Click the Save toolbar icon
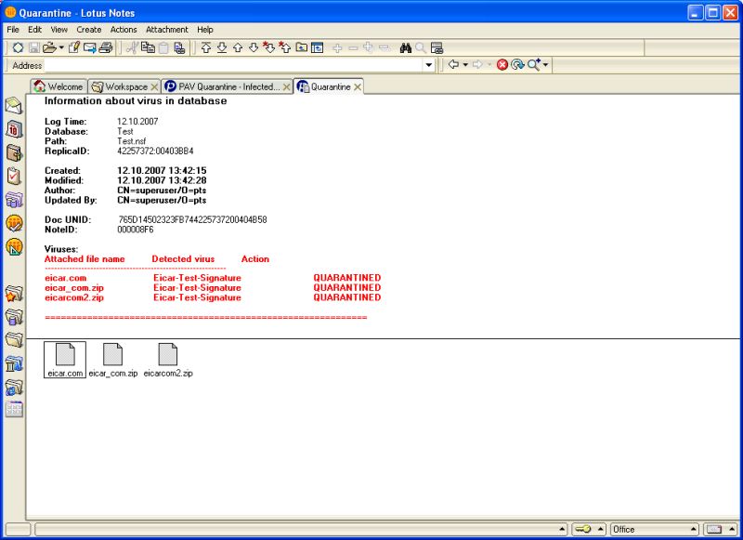Viewport: 743px width, 540px height. click(34, 47)
